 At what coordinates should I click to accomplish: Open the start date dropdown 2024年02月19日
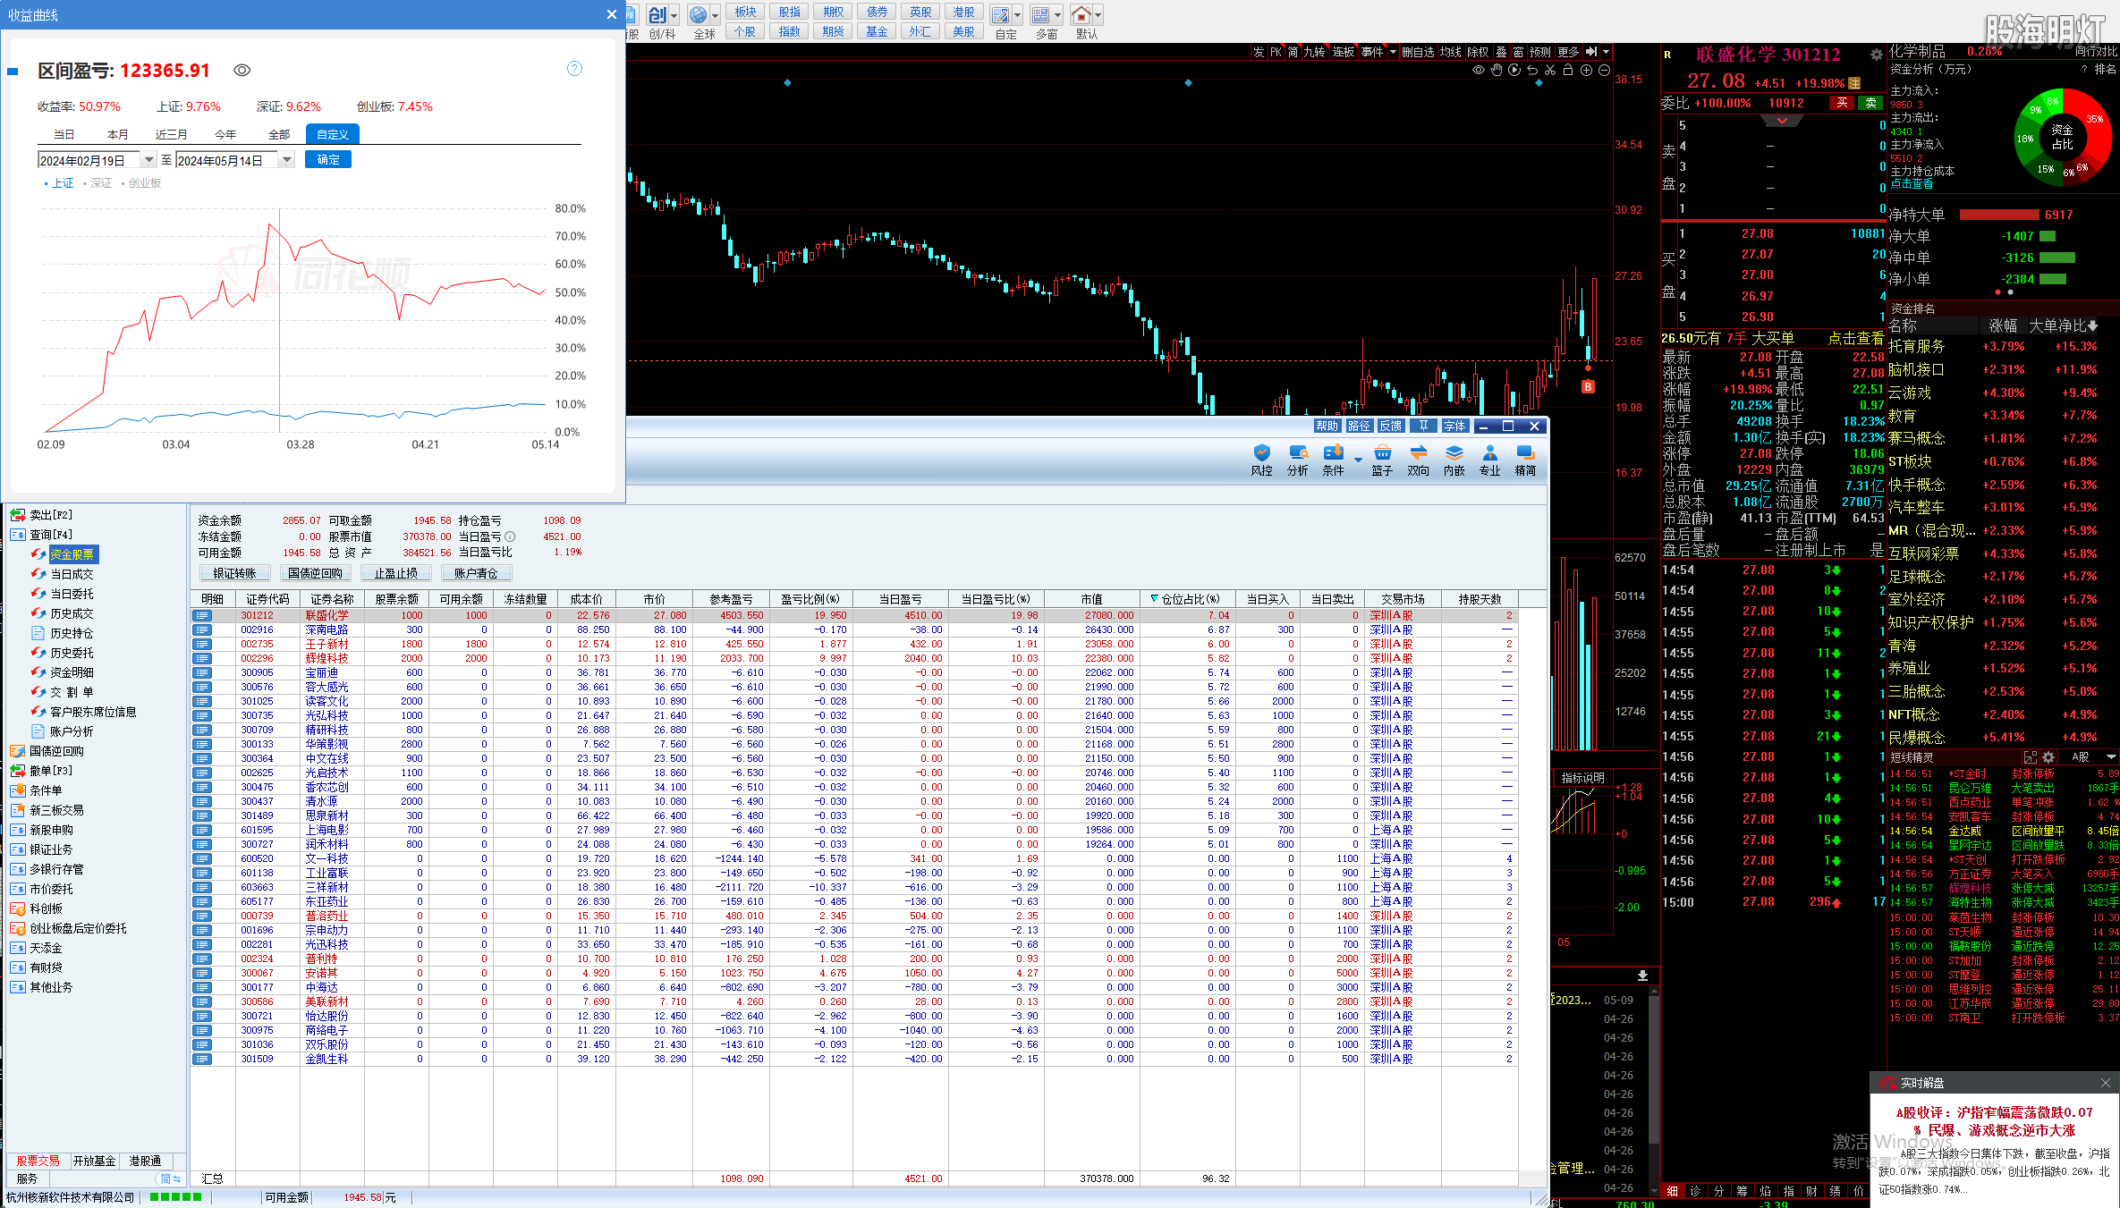click(148, 160)
